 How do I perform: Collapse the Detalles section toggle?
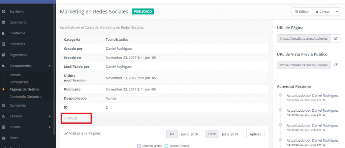[x=71, y=119]
